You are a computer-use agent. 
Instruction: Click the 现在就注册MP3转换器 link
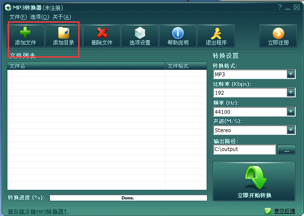tap(38, 212)
